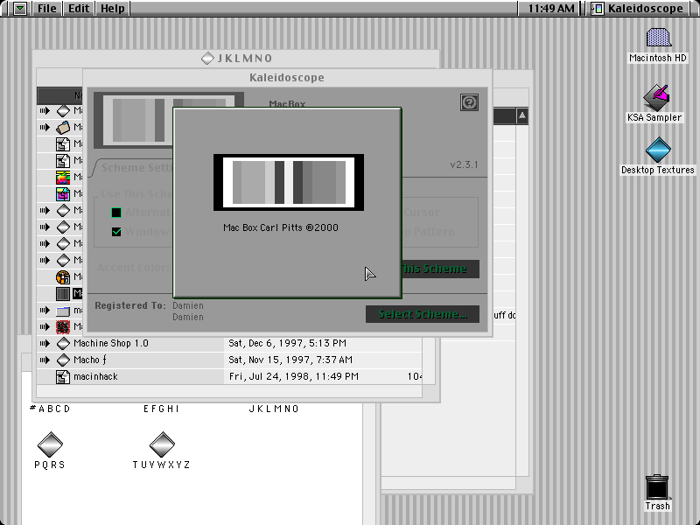
Task: Click the Registered To: label
Action: pyautogui.click(x=130, y=305)
